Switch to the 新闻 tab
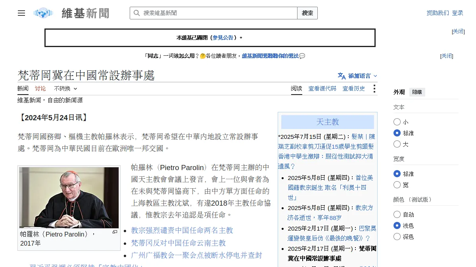Viewport: 476px width, 267px height. pos(23,89)
